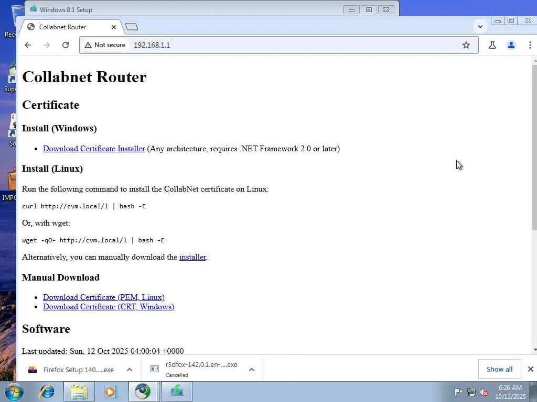Click the Install (Linux) heading
Viewport: 537px width, 402px height.
52,169
